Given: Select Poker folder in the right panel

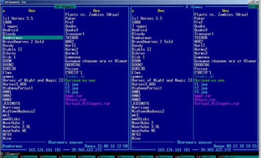Looking at the screenshot, I should point(199,18).
